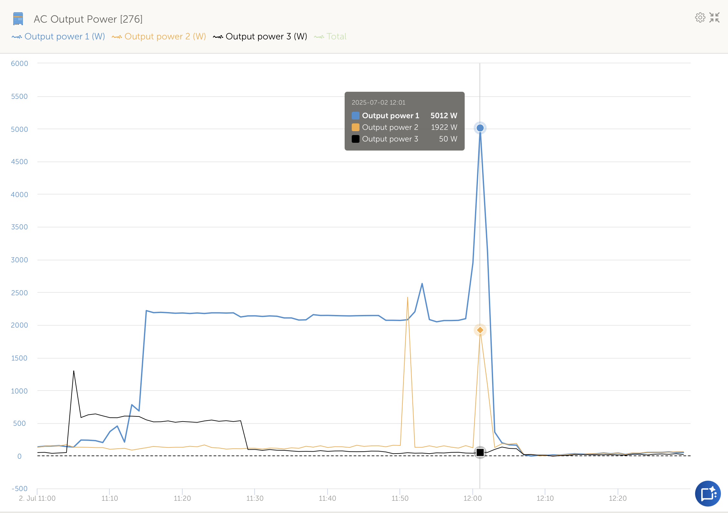Click the 6000 label on power axis
Screen dimensions: 728x513
point(19,63)
